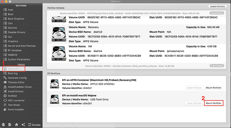Click the disk3s1 EFI partition disk icon
Image resolution: width=231 pixels, height=128 pixels.
[55, 99]
